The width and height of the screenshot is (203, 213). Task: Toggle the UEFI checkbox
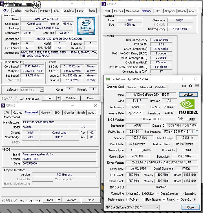pos(188,119)
